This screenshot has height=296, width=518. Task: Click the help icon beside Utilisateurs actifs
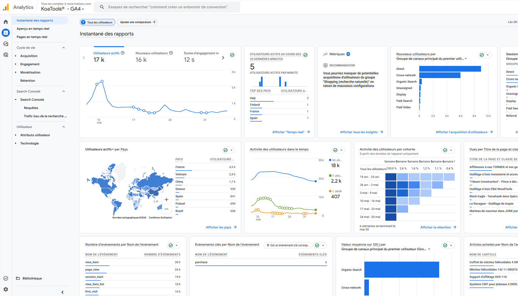(123, 53)
